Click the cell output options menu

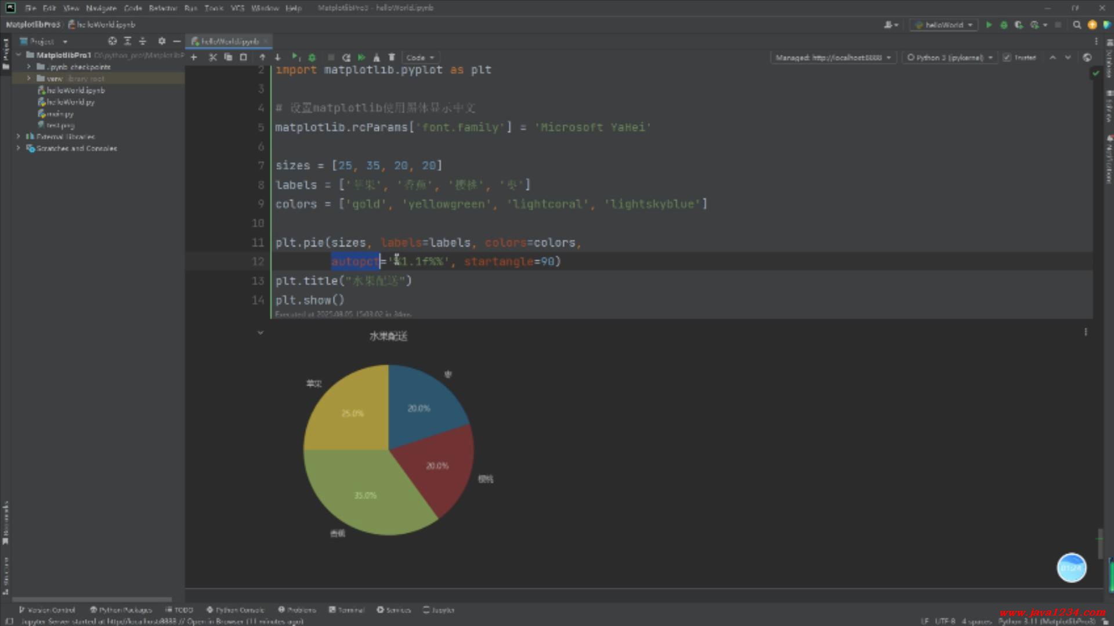pos(1086,332)
